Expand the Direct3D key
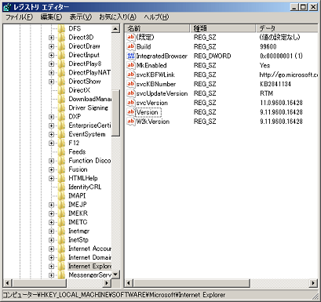 click(52, 38)
